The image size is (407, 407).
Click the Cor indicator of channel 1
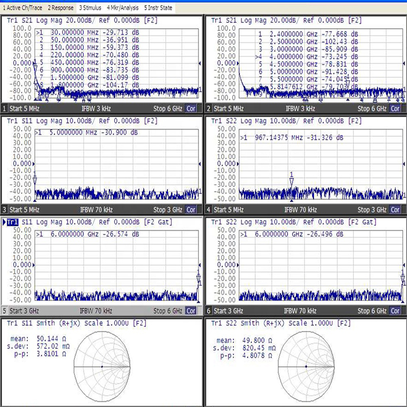coord(191,108)
